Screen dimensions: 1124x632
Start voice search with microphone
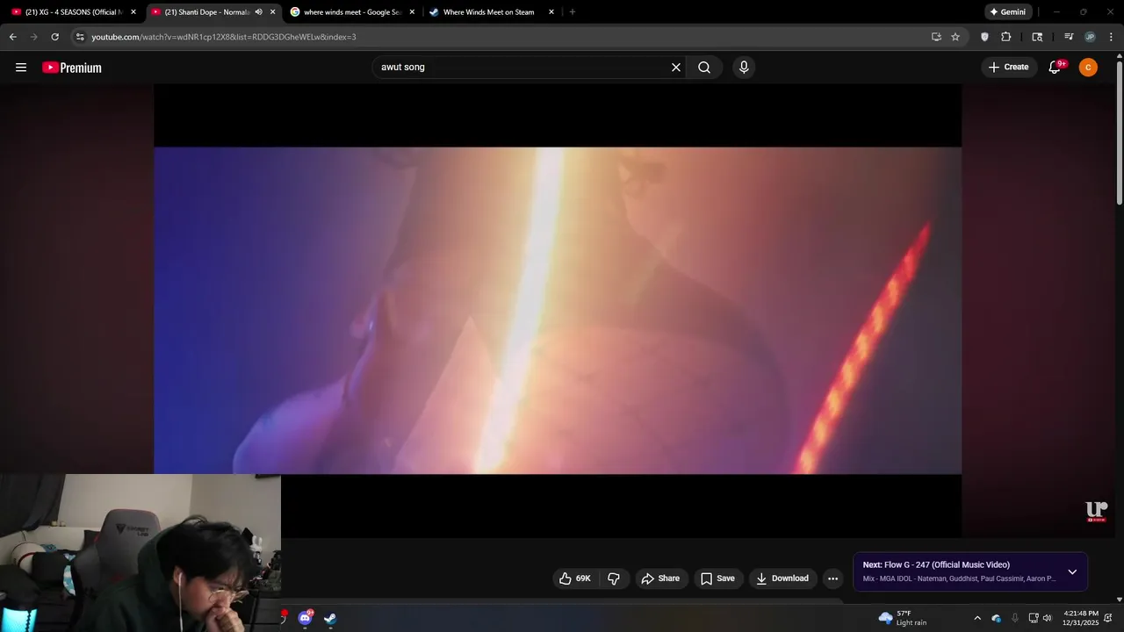[744, 68]
